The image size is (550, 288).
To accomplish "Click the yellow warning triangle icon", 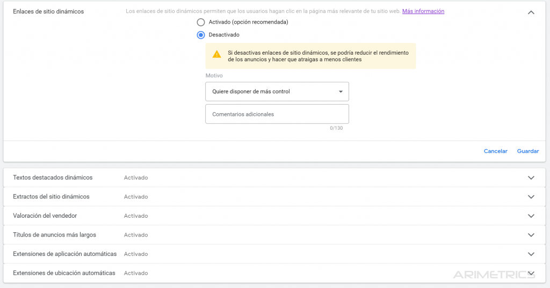I will click(x=217, y=54).
